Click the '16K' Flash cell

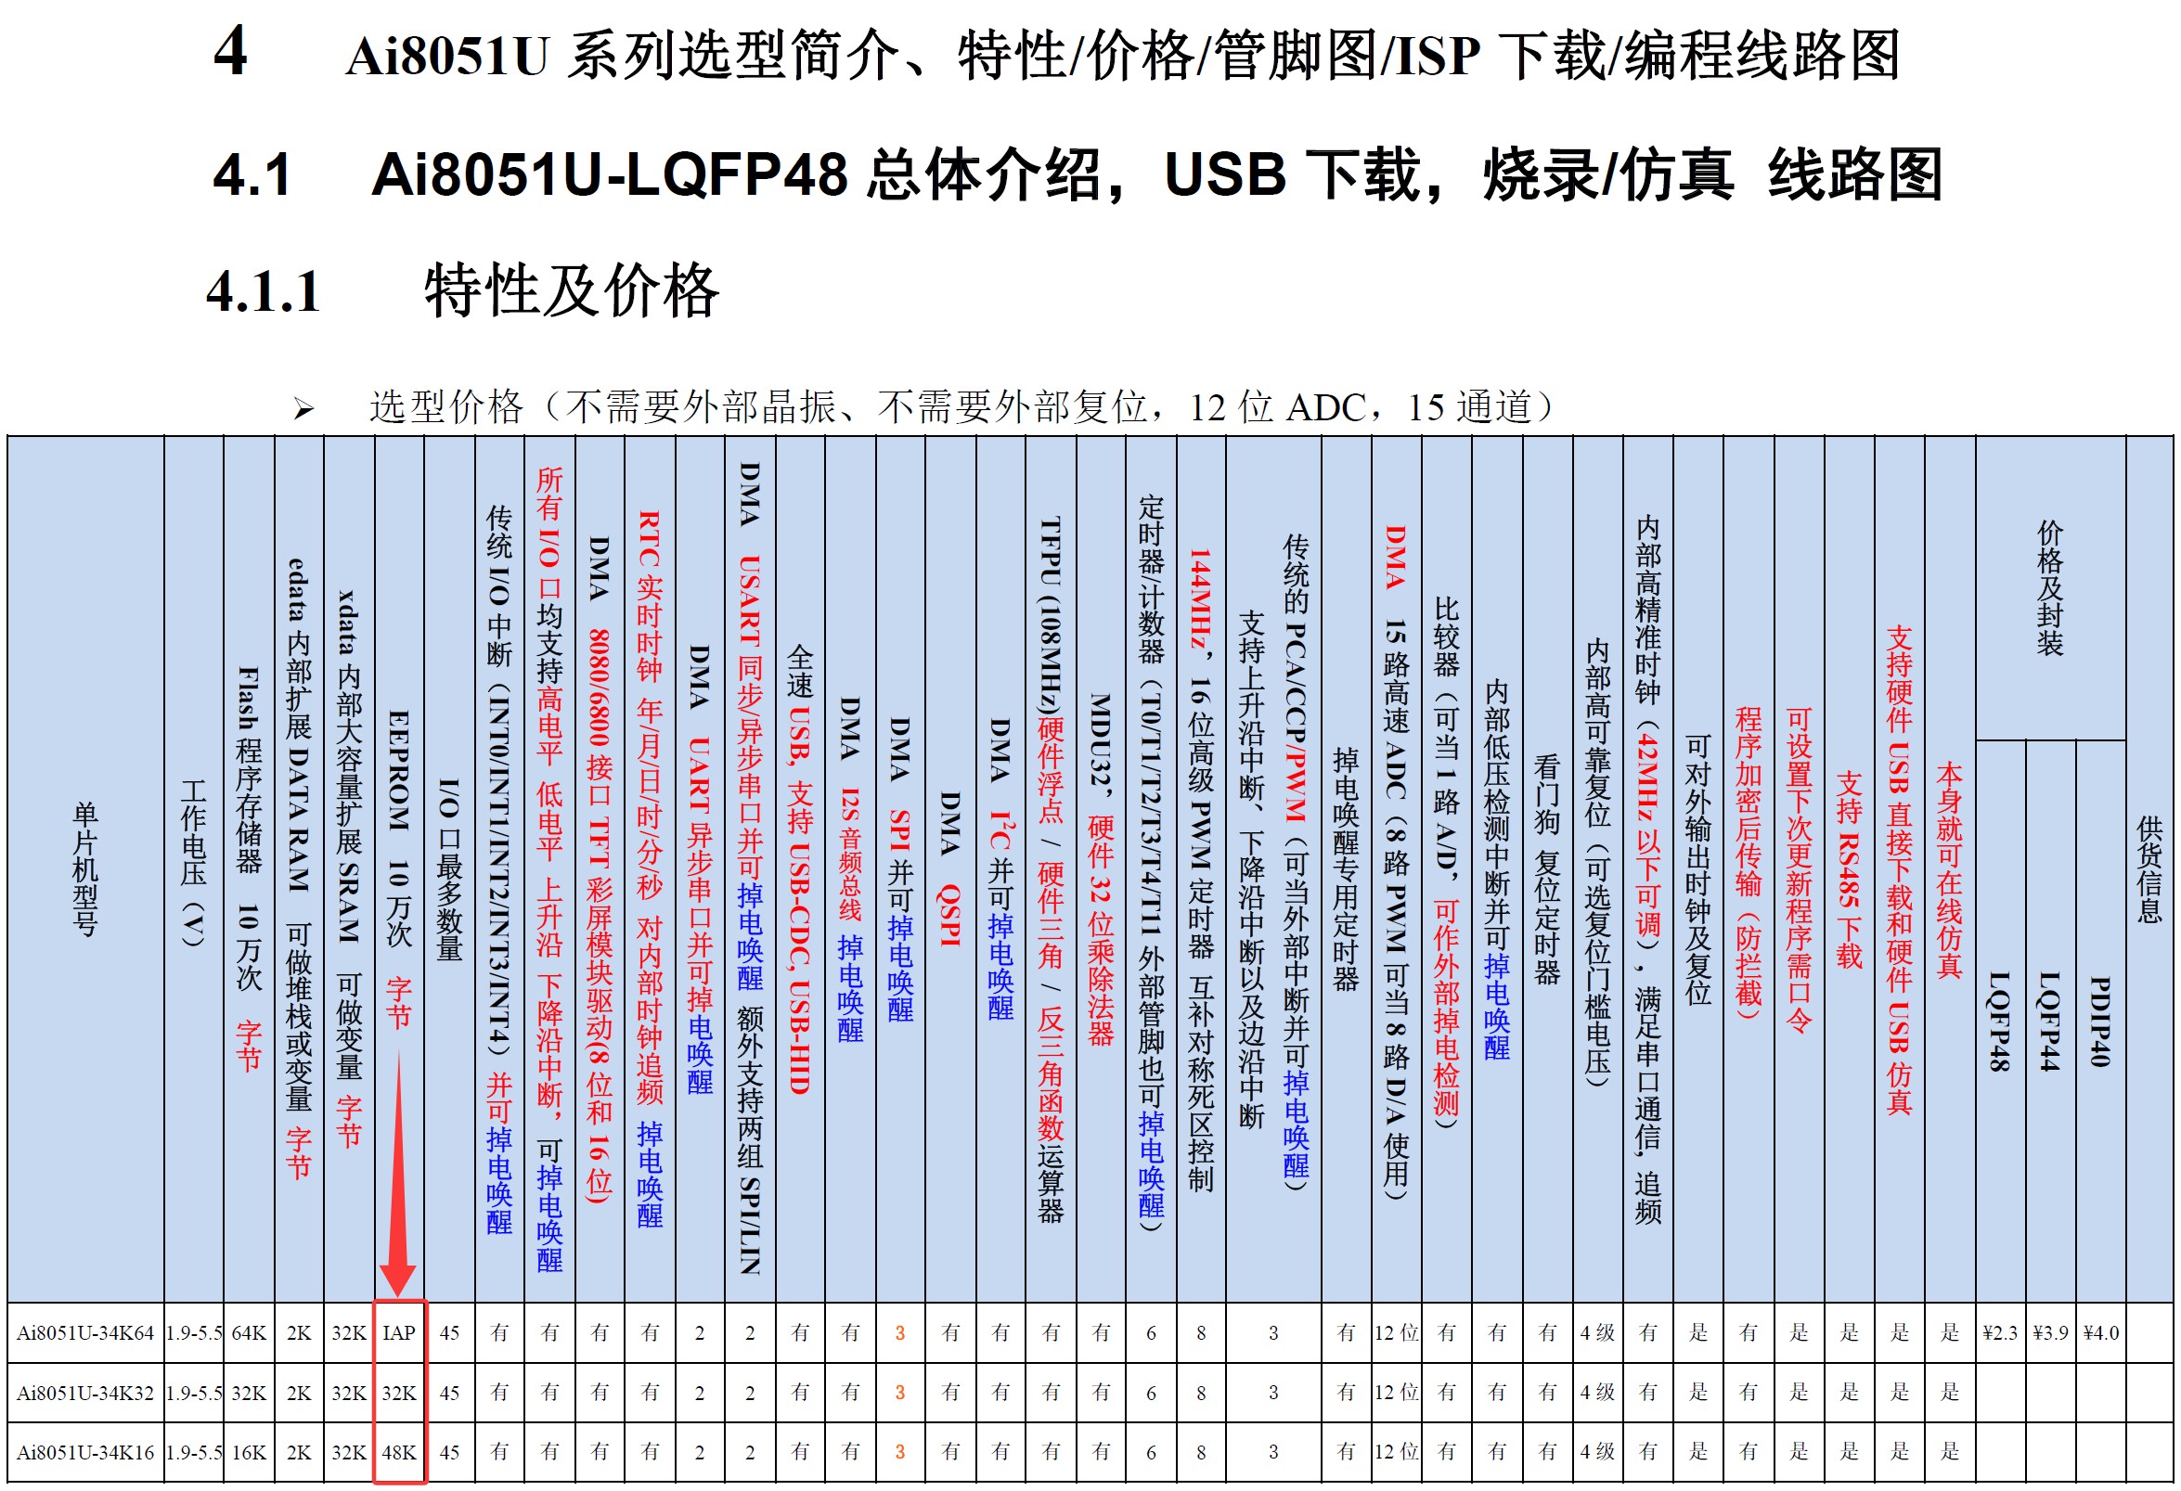[x=249, y=1453]
